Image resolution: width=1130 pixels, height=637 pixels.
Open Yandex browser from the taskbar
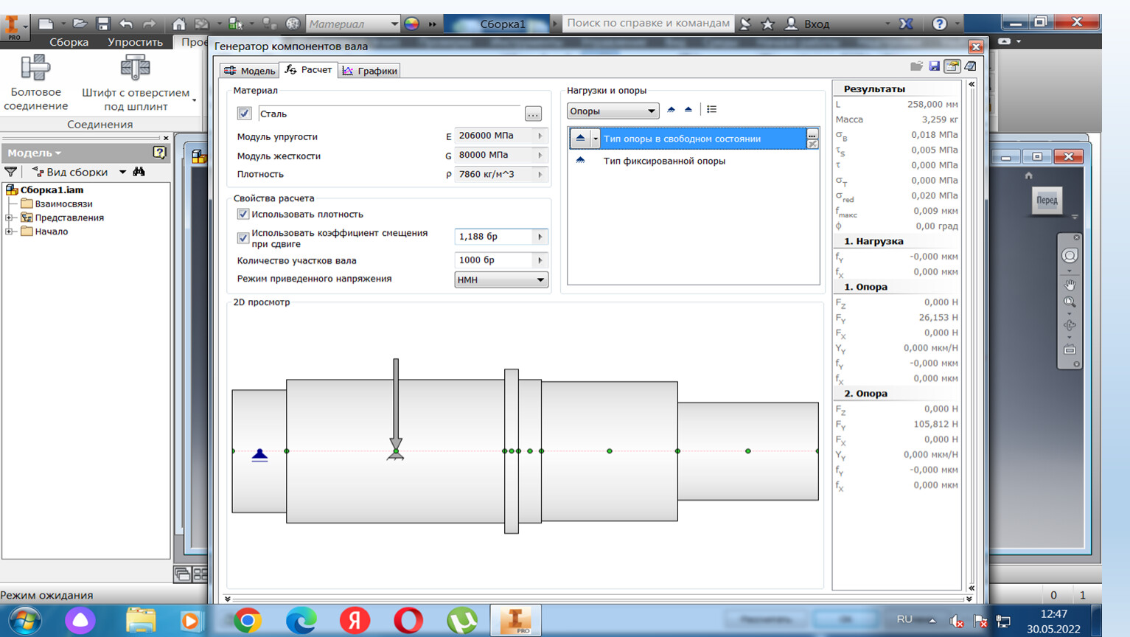tap(355, 621)
